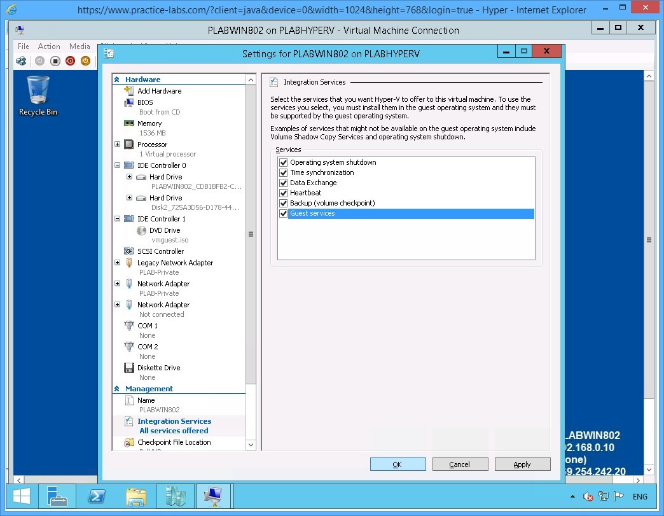Collapse the IDE Controller 0 node
Screen dimensions: 664x516
tap(117, 165)
